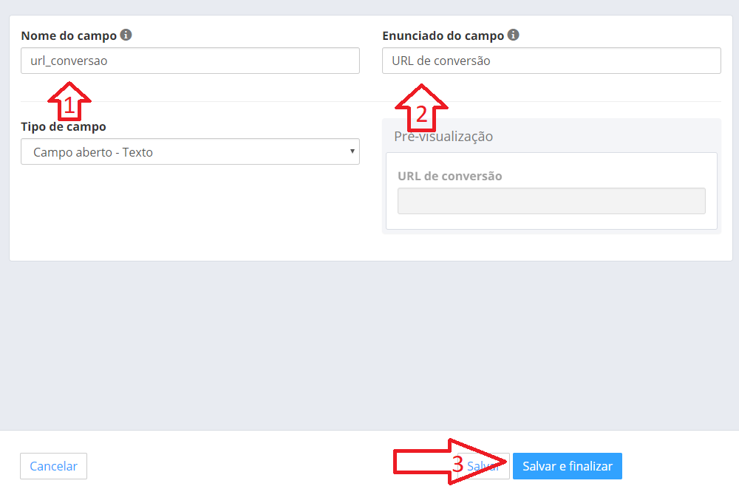Click the Enunciado do campo label

(x=443, y=35)
